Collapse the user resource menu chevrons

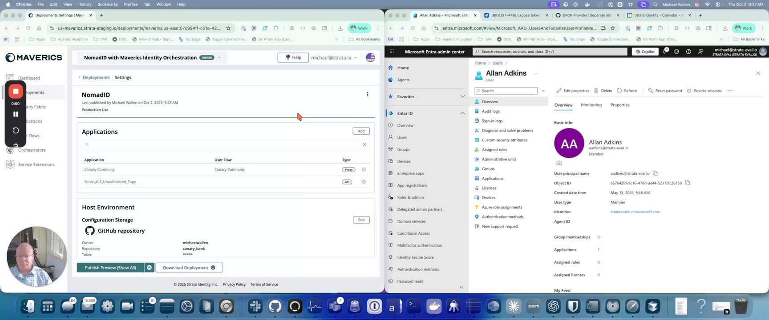point(543,91)
